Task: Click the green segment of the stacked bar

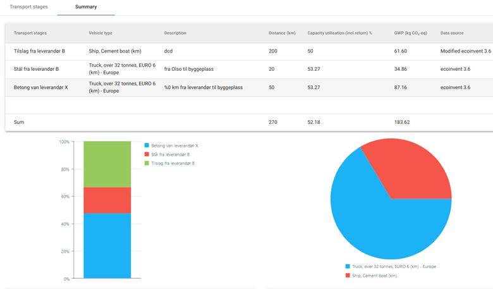Action: click(x=107, y=164)
